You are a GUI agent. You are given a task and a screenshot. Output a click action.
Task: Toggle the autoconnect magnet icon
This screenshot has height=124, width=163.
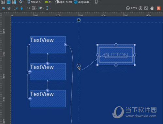click(9, 8)
